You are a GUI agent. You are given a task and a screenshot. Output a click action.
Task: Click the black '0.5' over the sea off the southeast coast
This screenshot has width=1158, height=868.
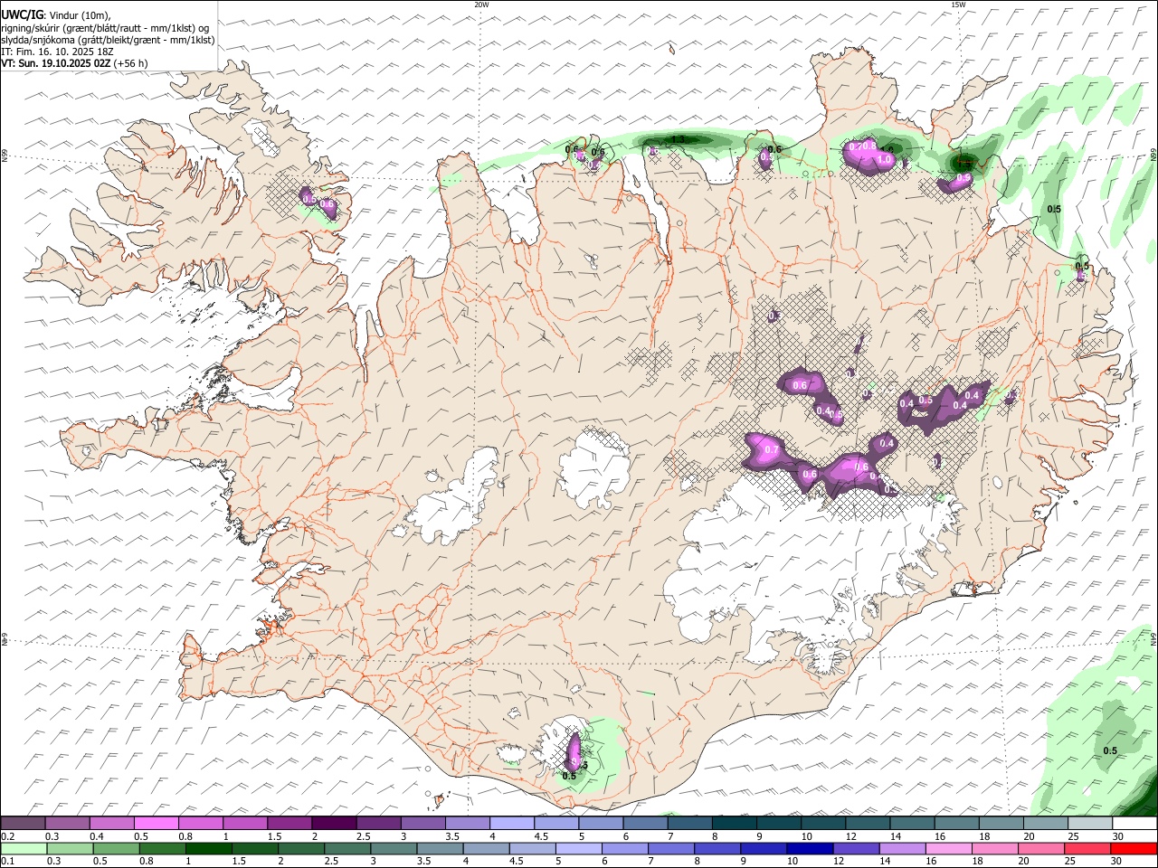tap(1110, 750)
